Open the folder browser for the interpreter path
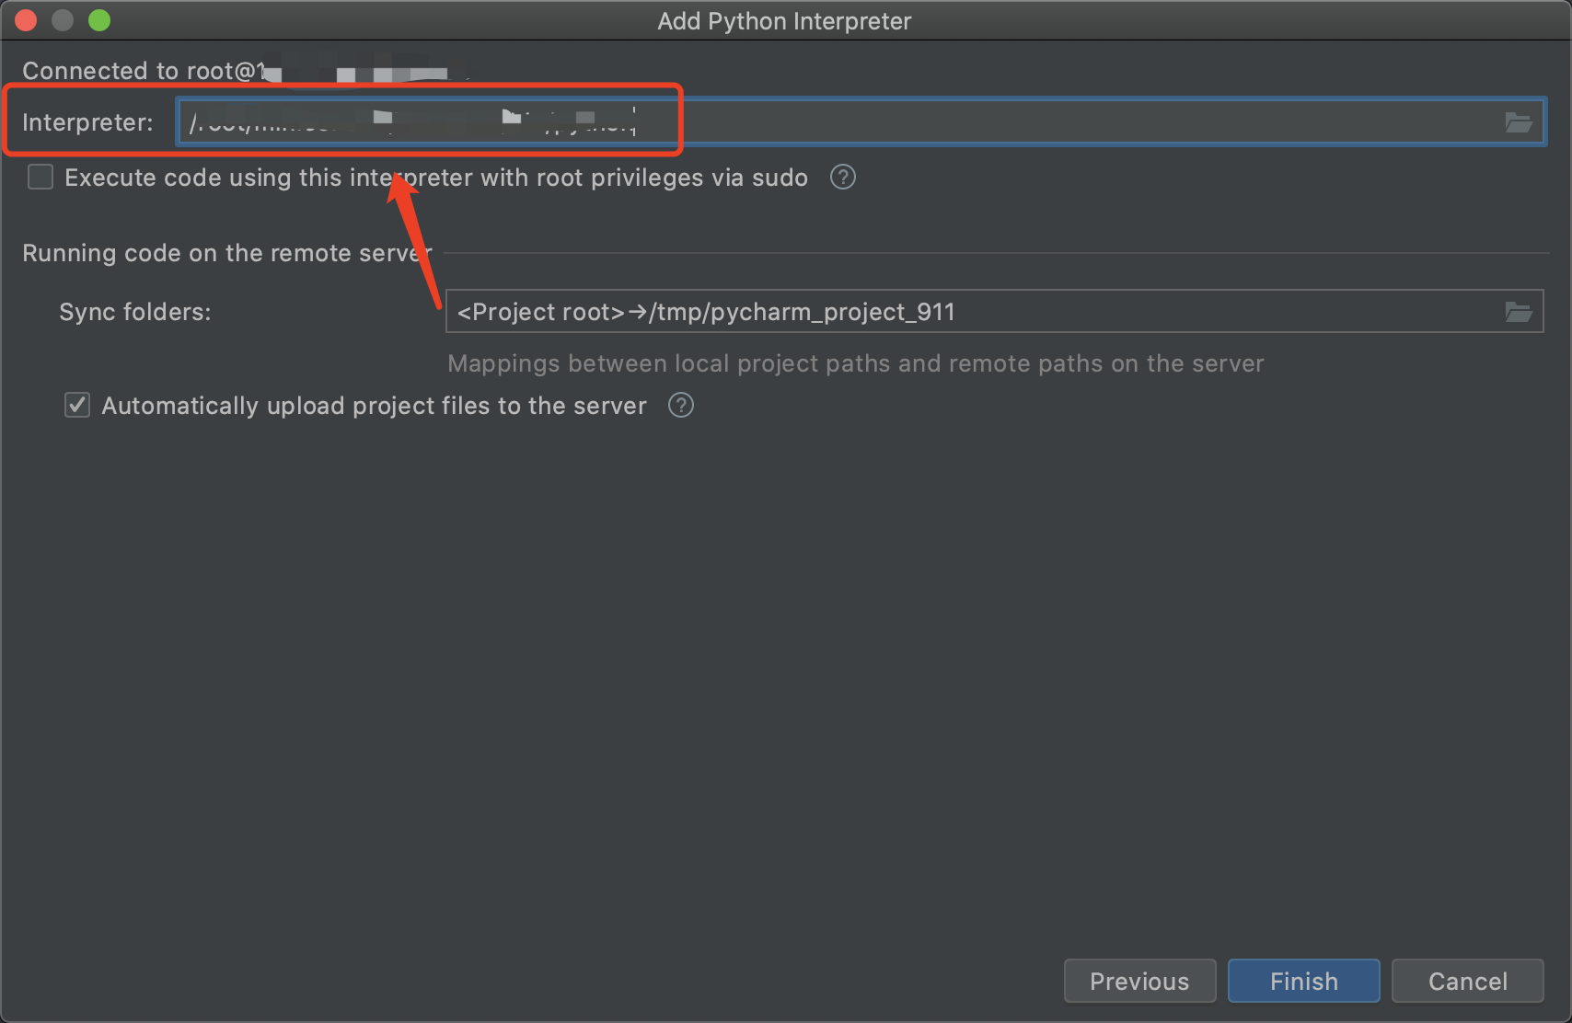The width and height of the screenshot is (1572, 1023). [1519, 121]
